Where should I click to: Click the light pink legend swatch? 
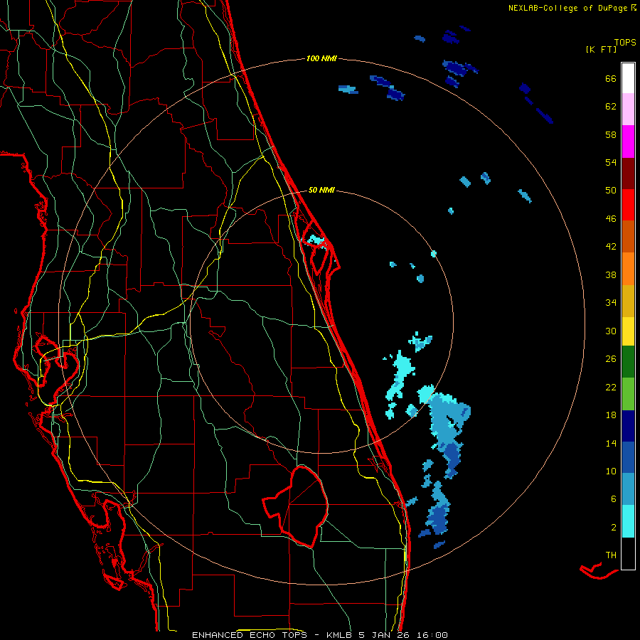coord(628,110)
